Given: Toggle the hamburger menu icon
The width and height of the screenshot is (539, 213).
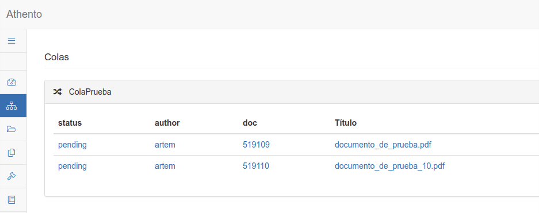Looking at the screenshot, I should (x=12, y=41).
